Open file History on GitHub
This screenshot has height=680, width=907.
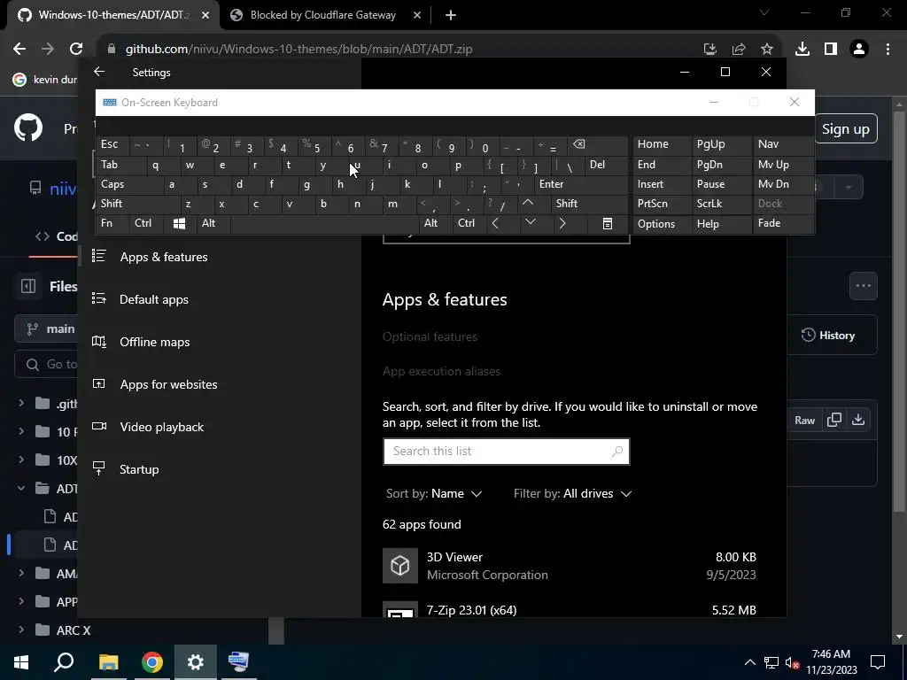click(828, 336)
